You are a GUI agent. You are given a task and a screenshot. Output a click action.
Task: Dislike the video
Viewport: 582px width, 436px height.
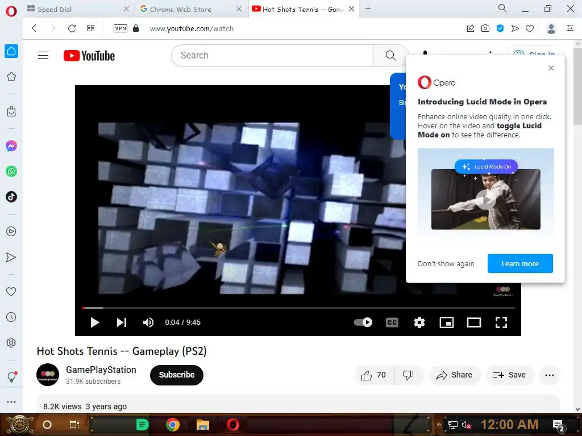click(408, 375)
